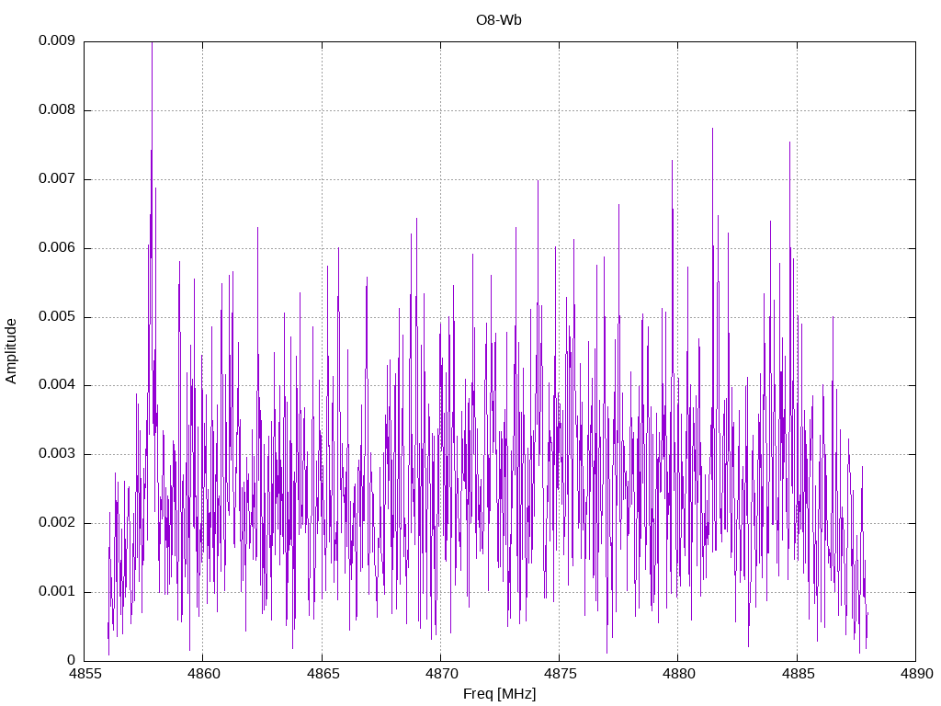Click the 0.002 y-axis tick label
This screenshot has height=706, width=941.
(57, 522)
